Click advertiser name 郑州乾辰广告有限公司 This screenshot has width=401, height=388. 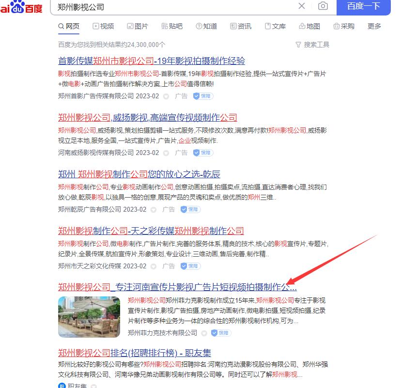pos(90,209)
